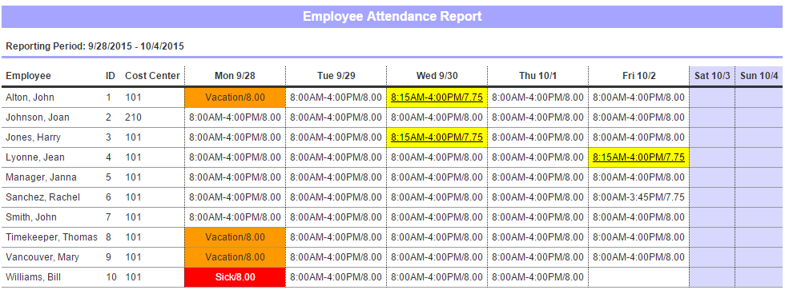This screenshot has height=290, width=785.
Task: Click John Smith's Friday 8:00AM-4:00PM/8.00 cell
Action: [x=638, y=217]
